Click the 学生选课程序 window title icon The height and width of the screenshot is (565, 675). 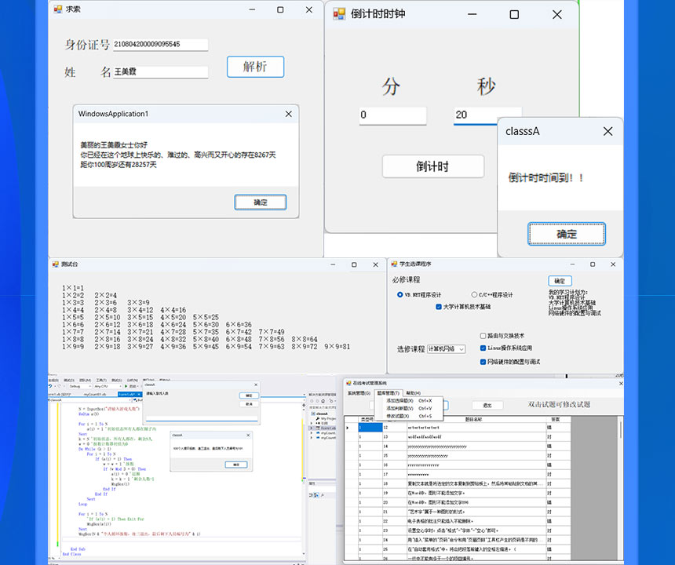pyautogui.click(x=394, y=264)
